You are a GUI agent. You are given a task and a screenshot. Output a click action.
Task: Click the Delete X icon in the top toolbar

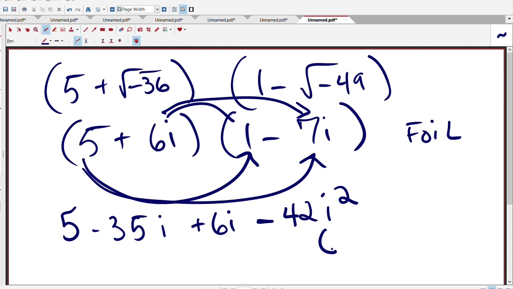(x=59, y=9)
